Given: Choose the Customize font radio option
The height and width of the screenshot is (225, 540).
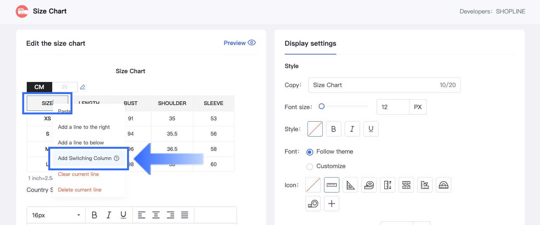Looking at the screenshot, I should [x=310, y=166].
